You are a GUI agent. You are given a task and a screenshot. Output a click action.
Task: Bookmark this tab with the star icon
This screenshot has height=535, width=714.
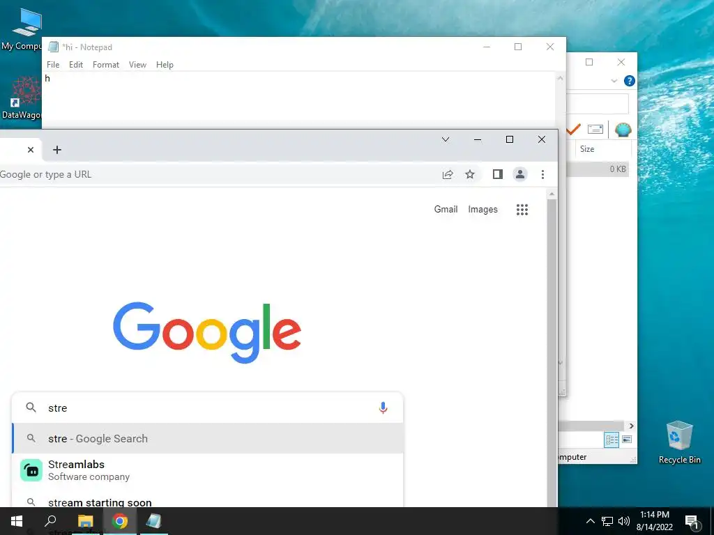point(470,174)
